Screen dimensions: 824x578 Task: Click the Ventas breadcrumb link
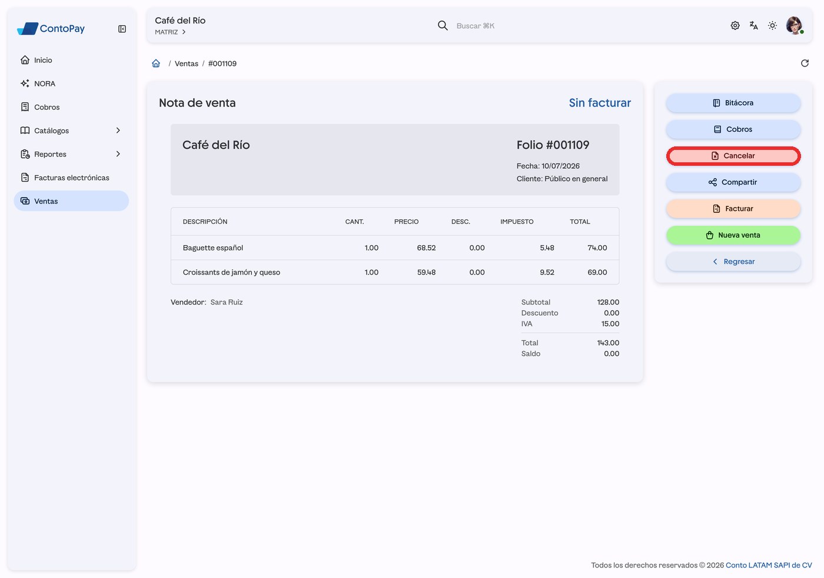(187, 64)
